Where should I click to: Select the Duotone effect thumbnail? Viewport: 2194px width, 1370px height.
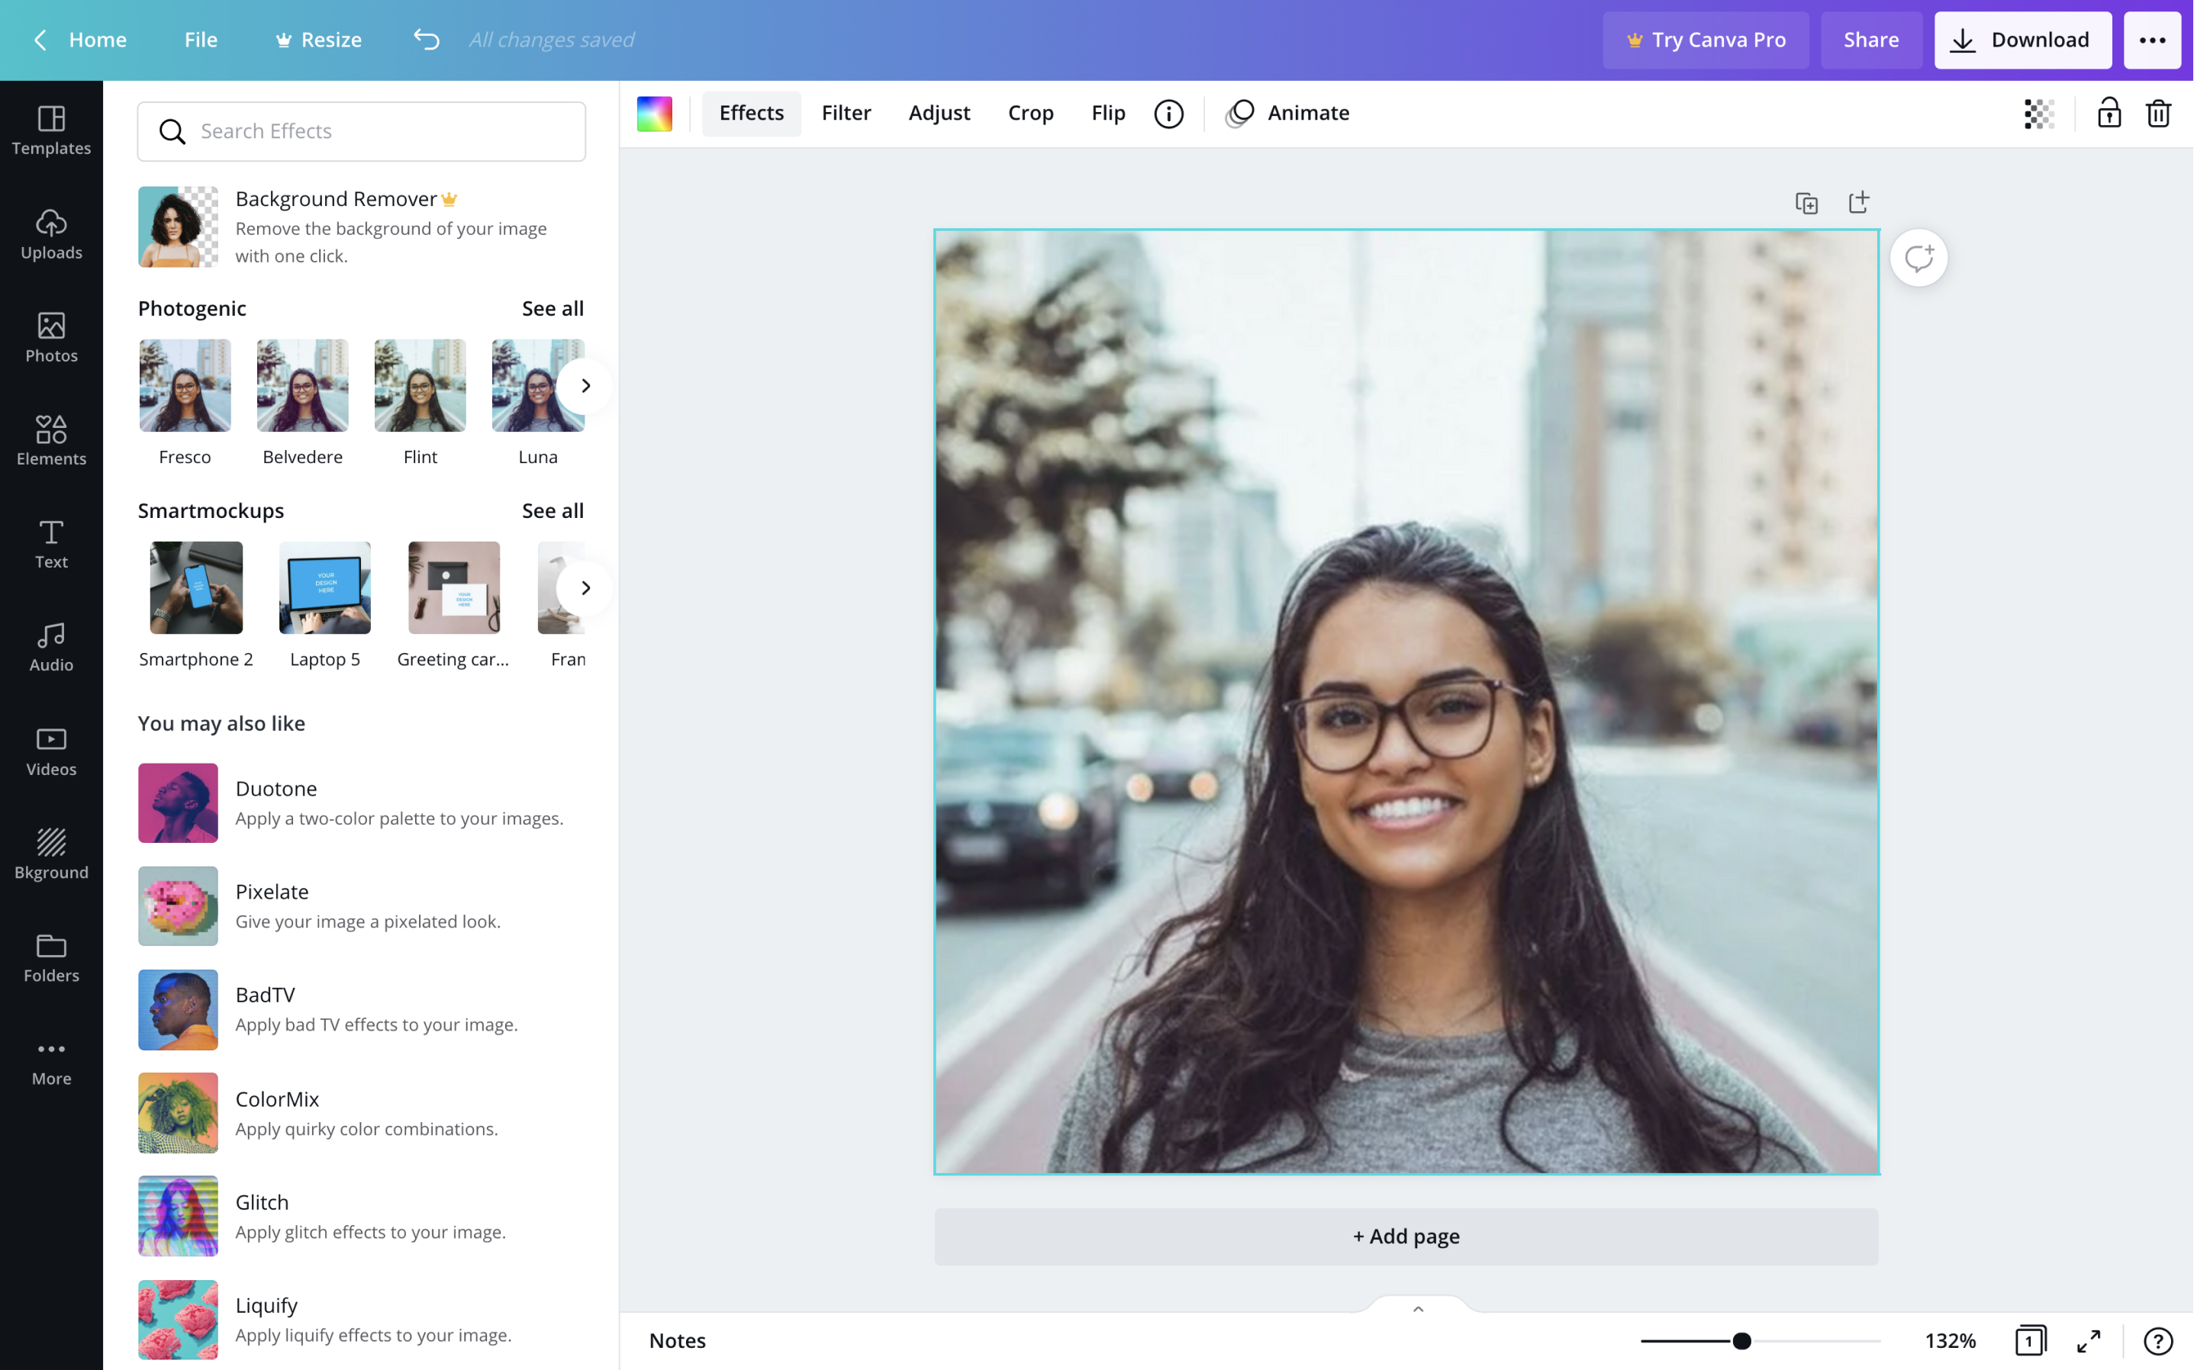pyautogui.click(x=177, y=802)
